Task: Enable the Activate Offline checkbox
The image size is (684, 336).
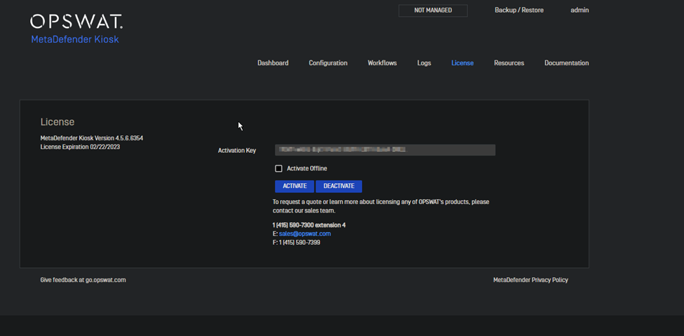Action: click(279, 168)
